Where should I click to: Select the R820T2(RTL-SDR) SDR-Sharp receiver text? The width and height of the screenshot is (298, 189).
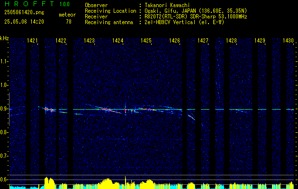[196, 17]
